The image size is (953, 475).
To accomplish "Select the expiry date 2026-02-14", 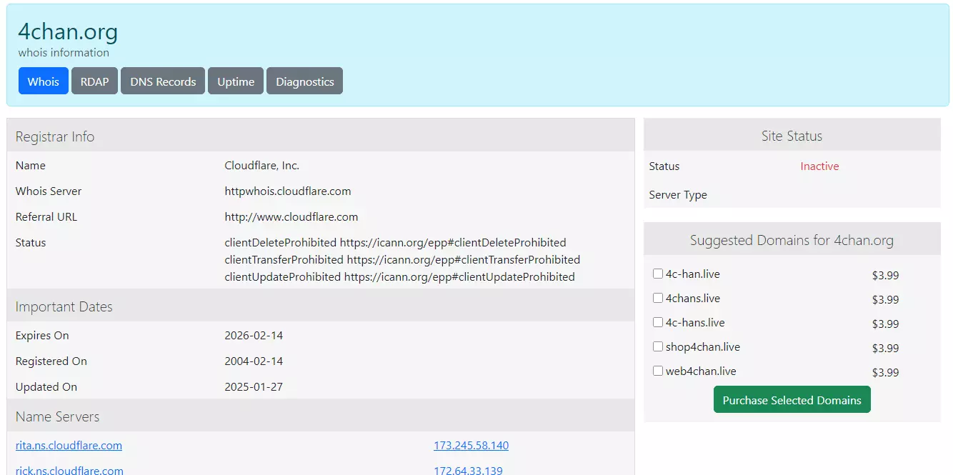I will [254, 336].
